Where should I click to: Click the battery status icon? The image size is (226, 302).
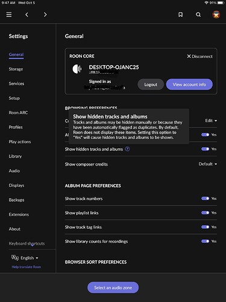pos(221,3)
